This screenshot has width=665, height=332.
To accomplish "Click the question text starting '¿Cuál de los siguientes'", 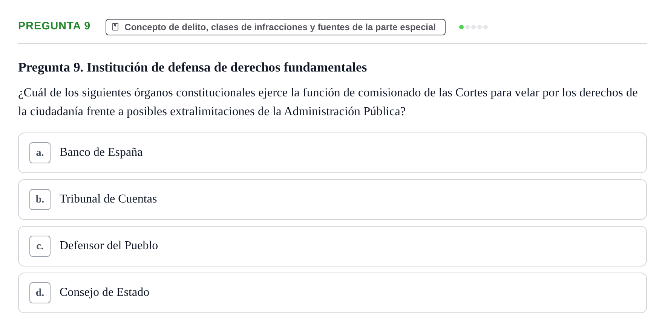I will point(328,102).
